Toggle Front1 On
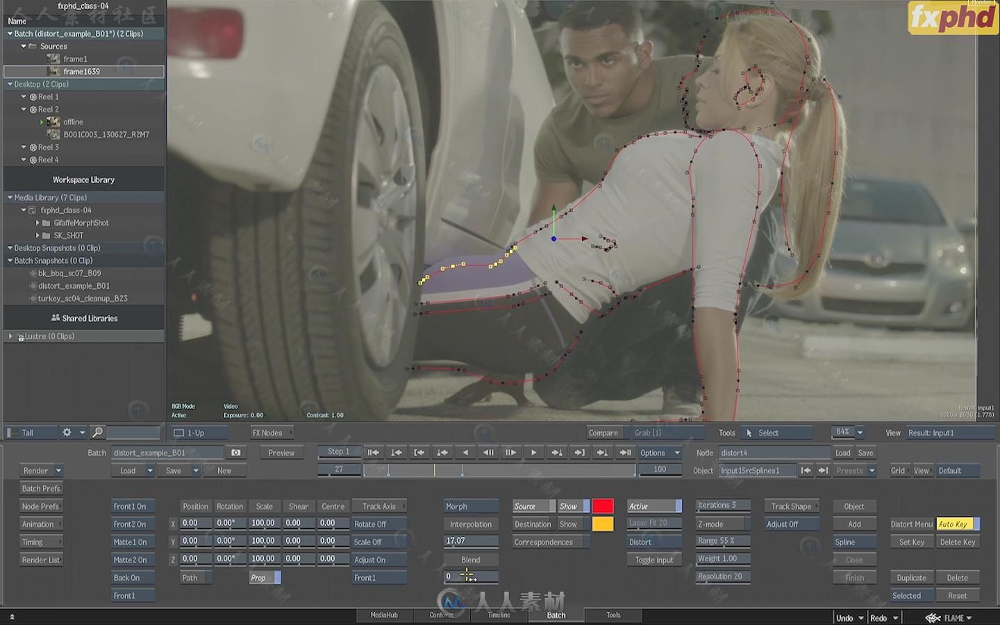Image resolution: width=1000 pixels, height=625 pixels. click(133, 506)
